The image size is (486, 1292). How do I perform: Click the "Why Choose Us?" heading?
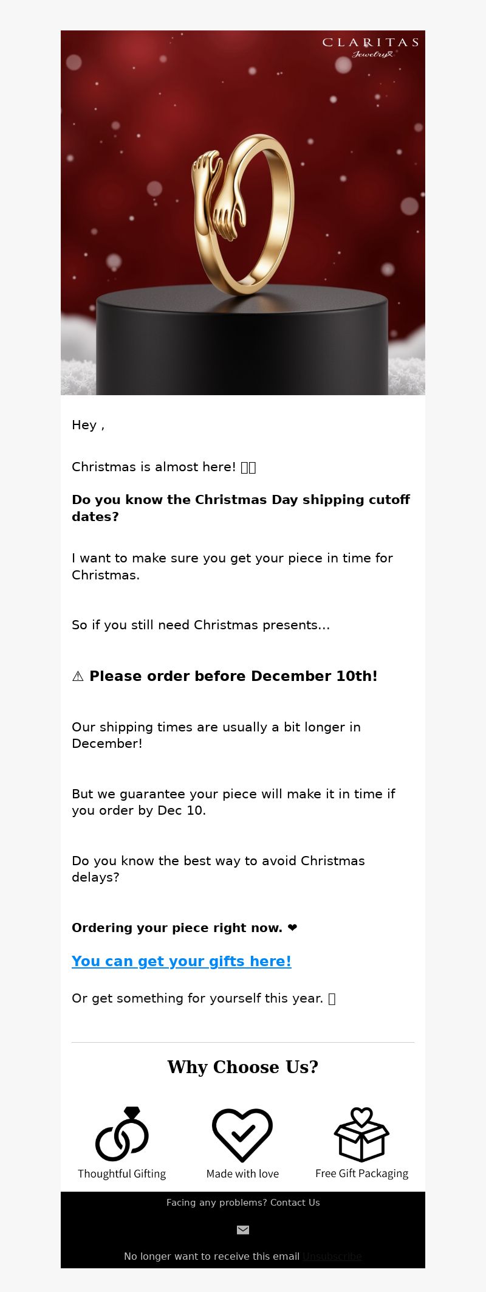243,1067
